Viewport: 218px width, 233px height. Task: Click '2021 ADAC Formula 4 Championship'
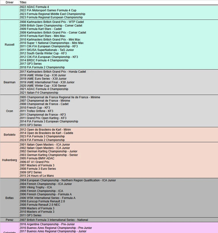(x=44, y=89)
